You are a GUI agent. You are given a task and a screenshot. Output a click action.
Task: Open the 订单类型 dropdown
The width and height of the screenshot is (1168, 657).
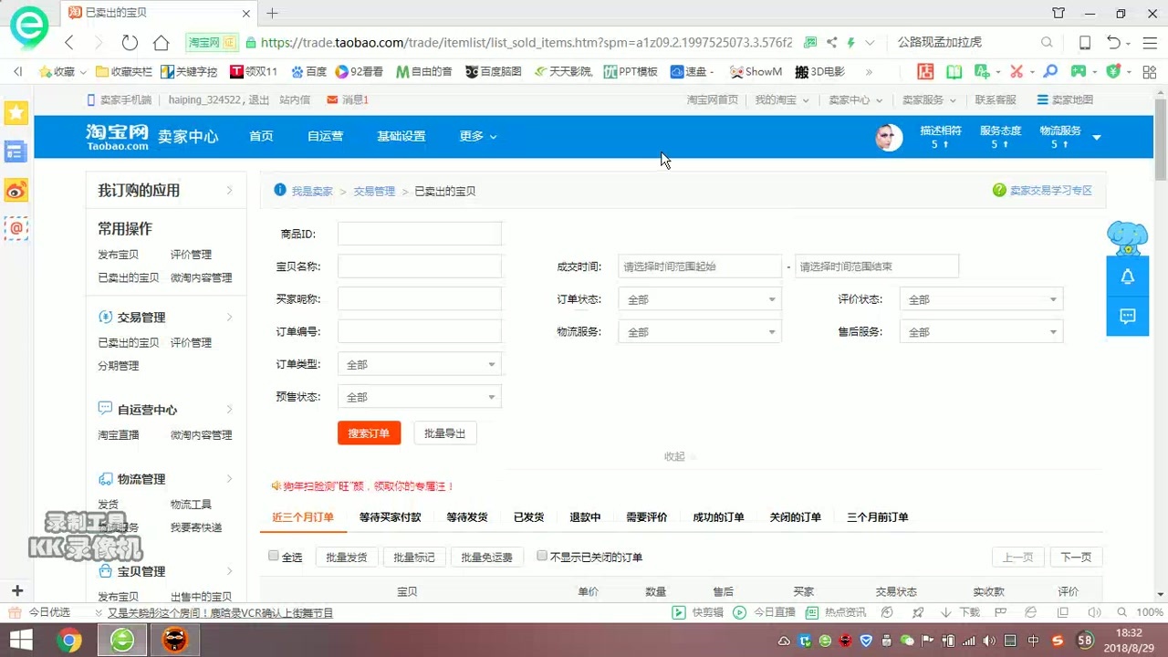pyautogui.click(x=420, y=364)
